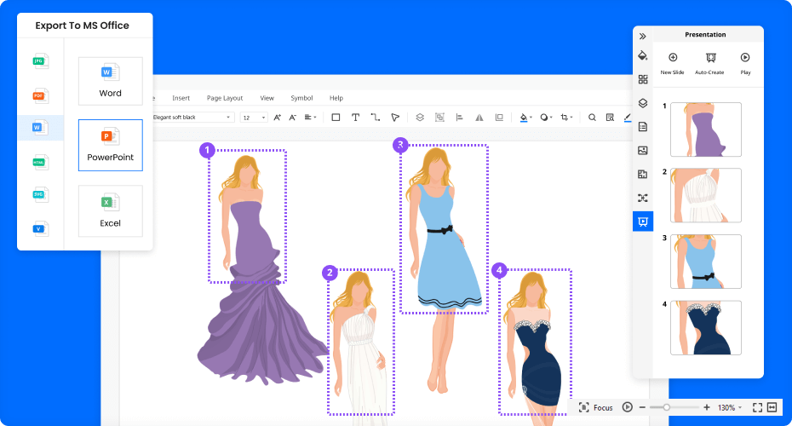Click the align left icon in toolbar

coord(459,118)
